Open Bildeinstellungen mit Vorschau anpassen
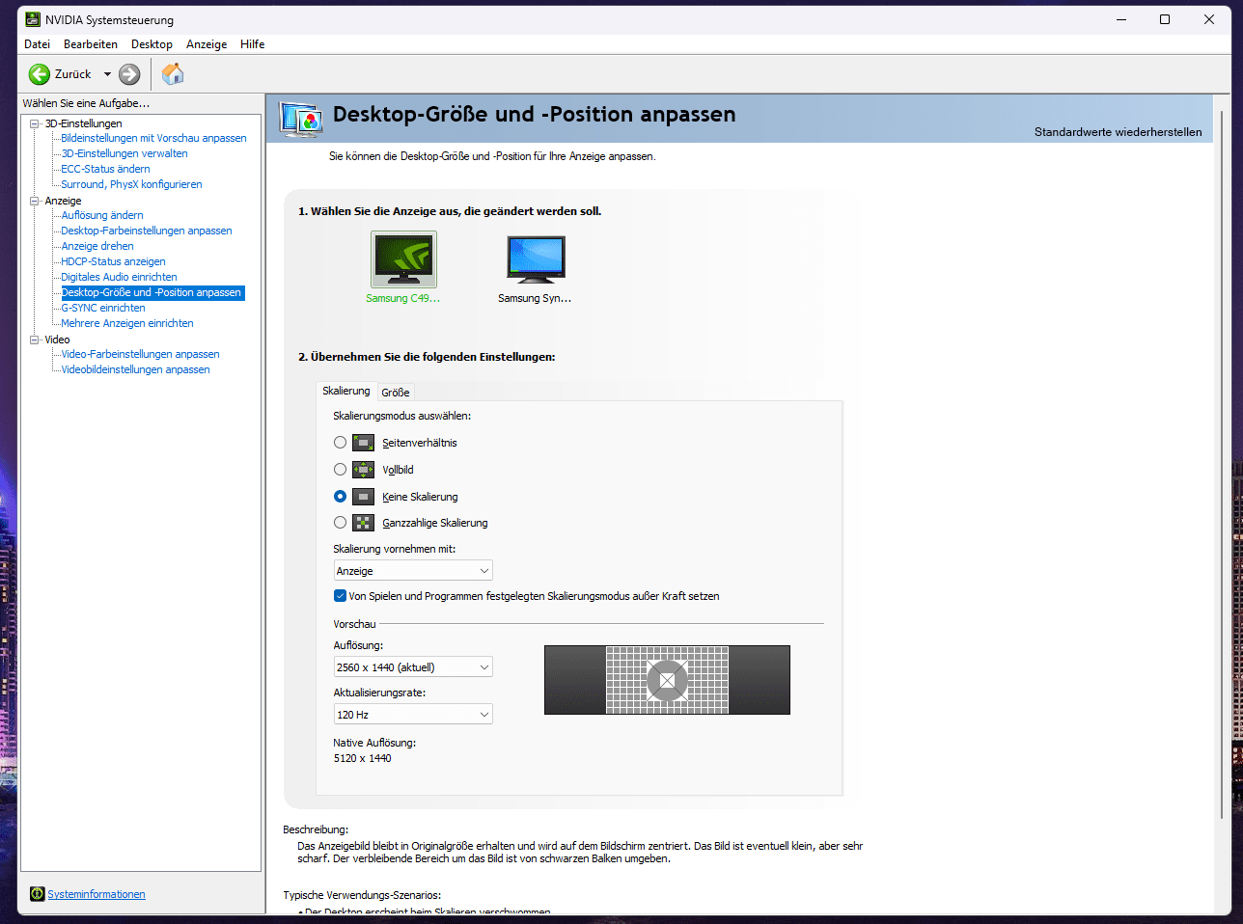This screenshot has width=1243, height=924. point(154,138)
